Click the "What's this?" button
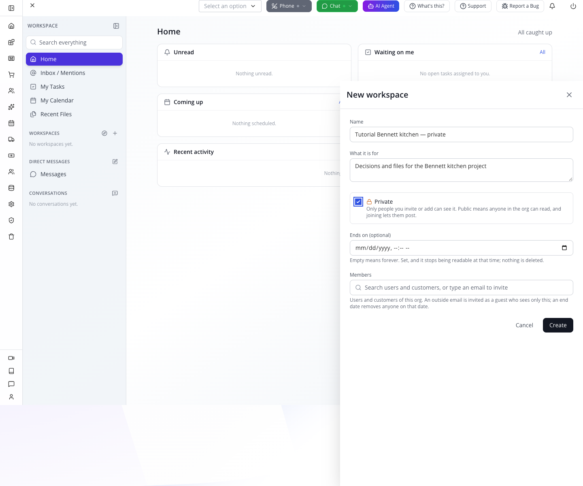This screenshot has height=486, width=583. pos(427,6)
